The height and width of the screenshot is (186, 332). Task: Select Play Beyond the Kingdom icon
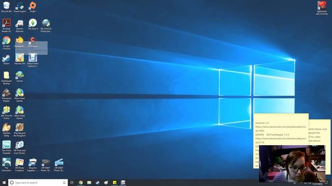(x=20, y=130)
